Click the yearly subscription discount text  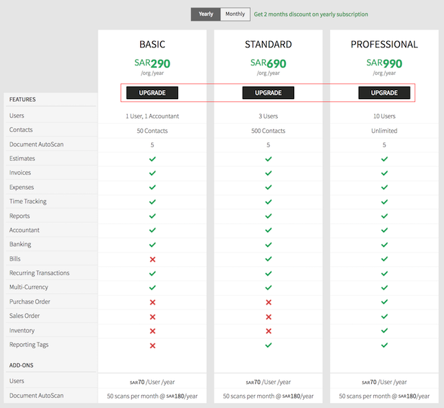click(x=311, y=14)
